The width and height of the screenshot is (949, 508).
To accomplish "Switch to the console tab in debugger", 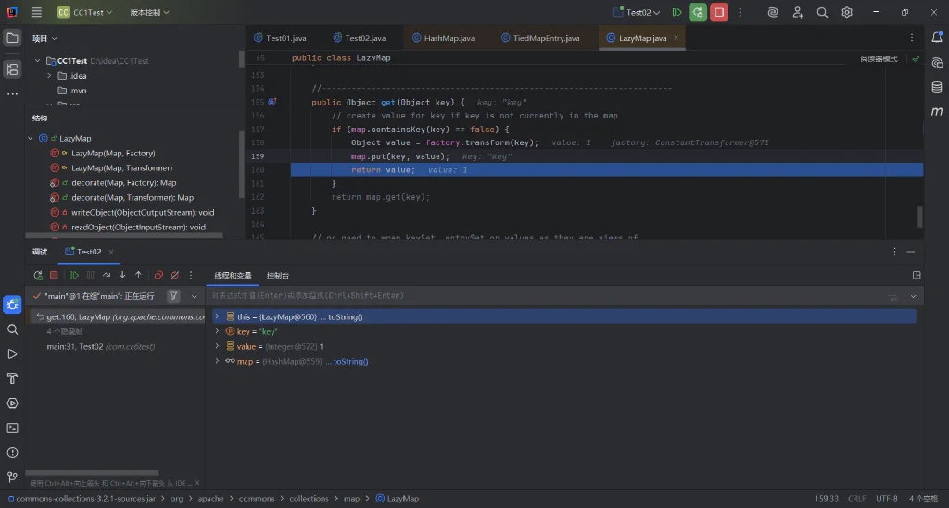I will tap(278, 276).
